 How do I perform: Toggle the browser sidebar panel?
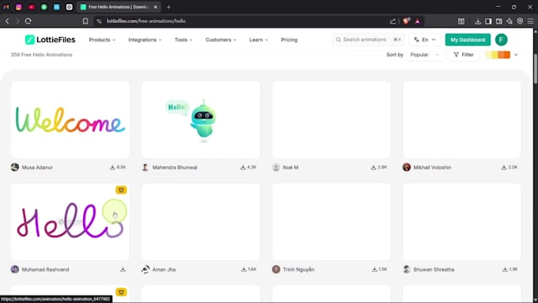tap(488, 21)
